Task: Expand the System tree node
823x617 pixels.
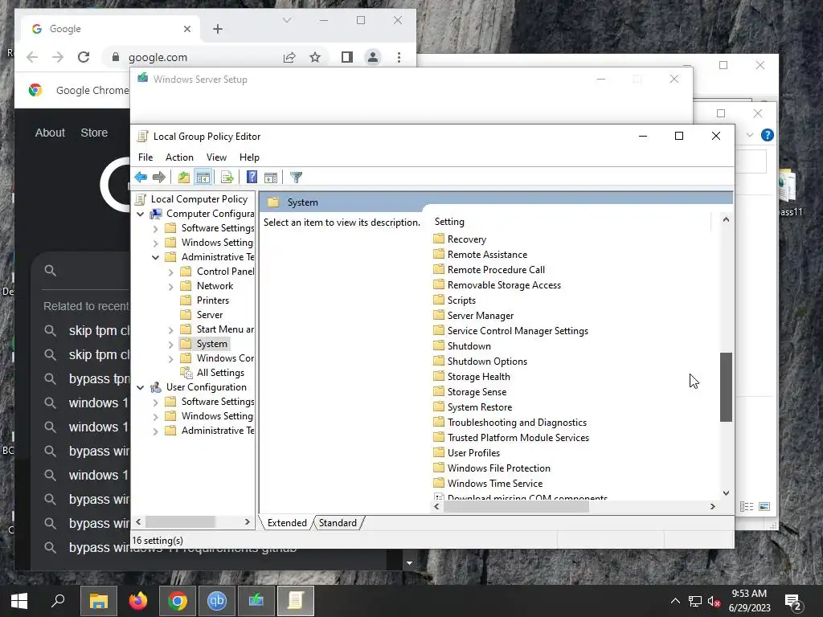Action: click(170, 344)
